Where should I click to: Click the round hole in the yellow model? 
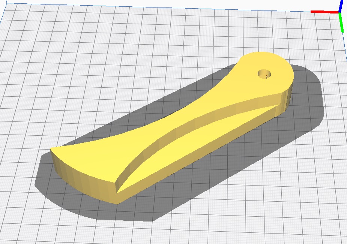pos(265,73)
